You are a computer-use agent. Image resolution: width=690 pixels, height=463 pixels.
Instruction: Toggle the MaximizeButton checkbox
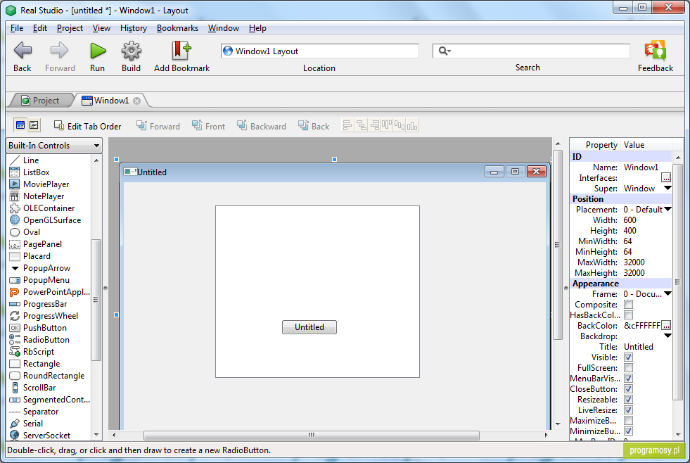point(628,421)
